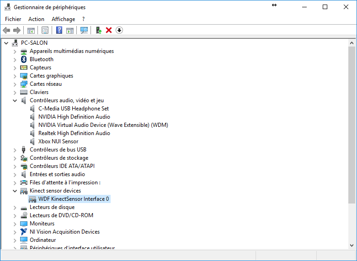Expand Contrôleurs de stockage chevron
Screen dimensions: 357x261
(x=15, y=158)
